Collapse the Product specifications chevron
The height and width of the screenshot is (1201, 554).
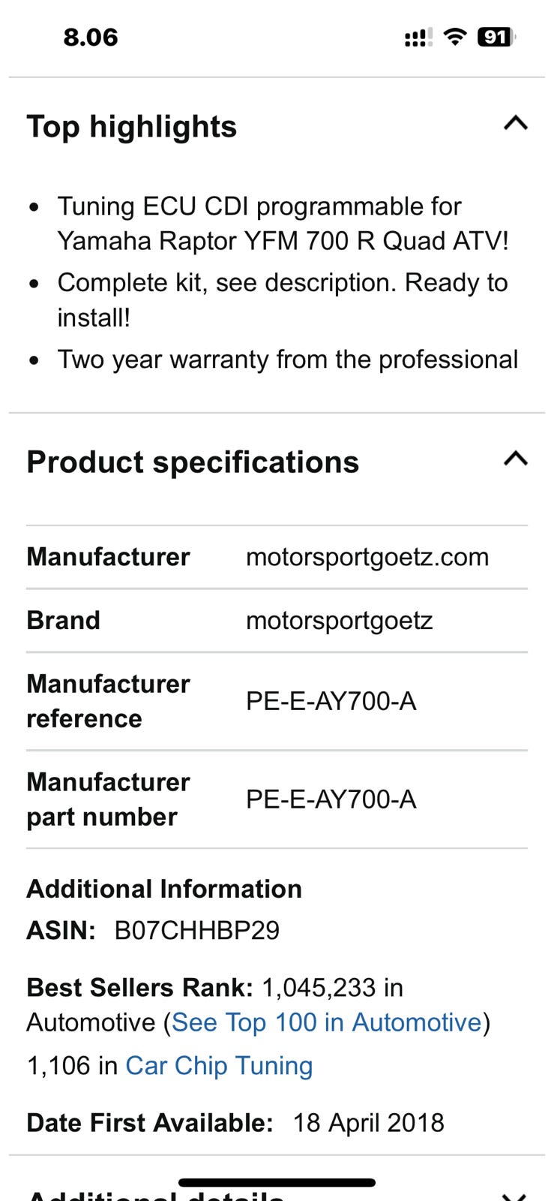point(515,459)
